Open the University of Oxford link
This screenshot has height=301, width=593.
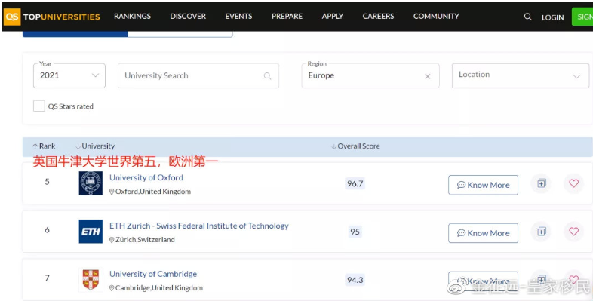click(146, 177)
